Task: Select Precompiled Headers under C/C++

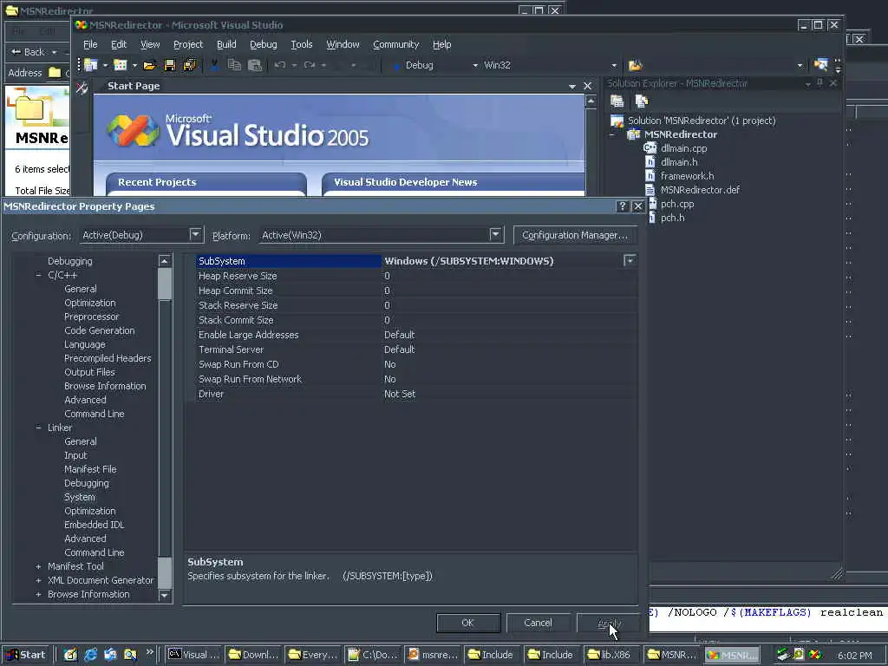Action: tap(108, 358)
